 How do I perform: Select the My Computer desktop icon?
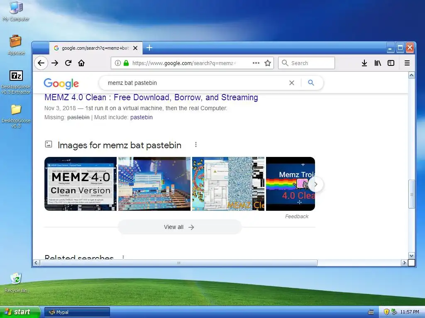16,11
